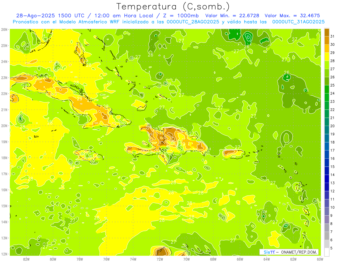Click color scale label '15'
340x263 pixels.
point(332,167)
